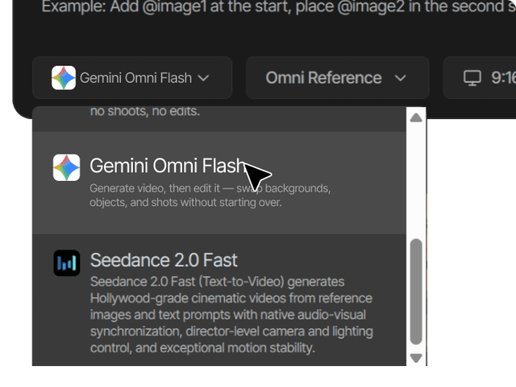The image size is (516, 387).
Task: Click the 'no shoots, no edits.' description text
Action: [145, 111]
